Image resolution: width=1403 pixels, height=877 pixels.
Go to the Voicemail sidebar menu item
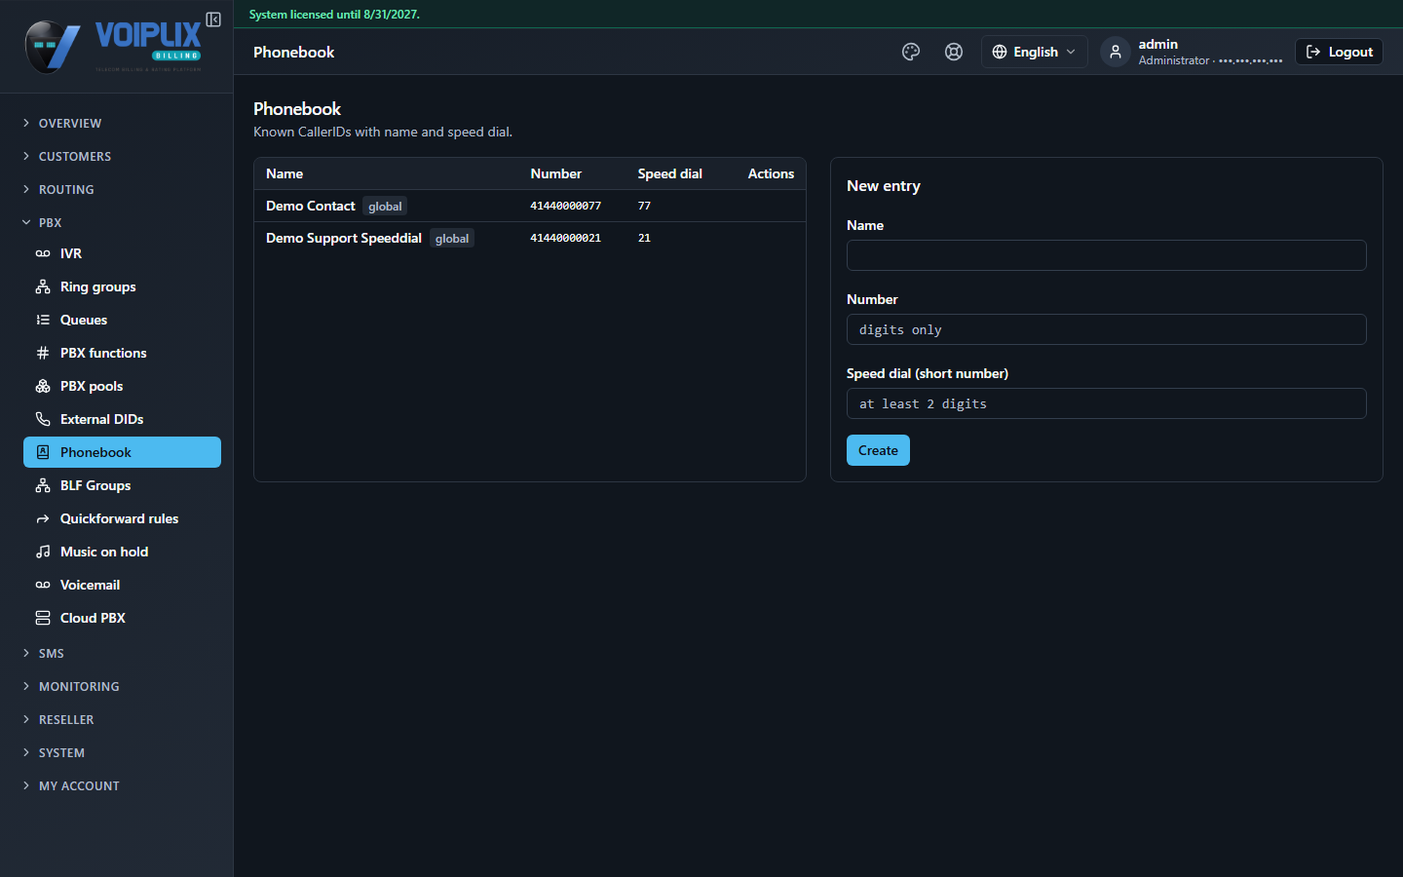coord(122,585)
